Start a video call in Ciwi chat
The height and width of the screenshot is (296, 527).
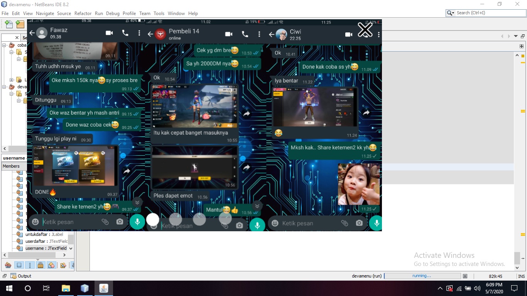coord(349,35)
